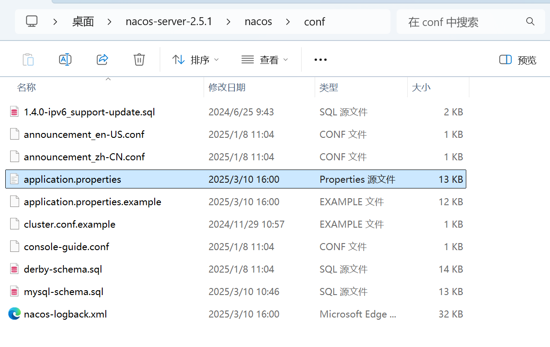Click the 12 KB size cell
550x347 pixels.
(x=451, y=202)
